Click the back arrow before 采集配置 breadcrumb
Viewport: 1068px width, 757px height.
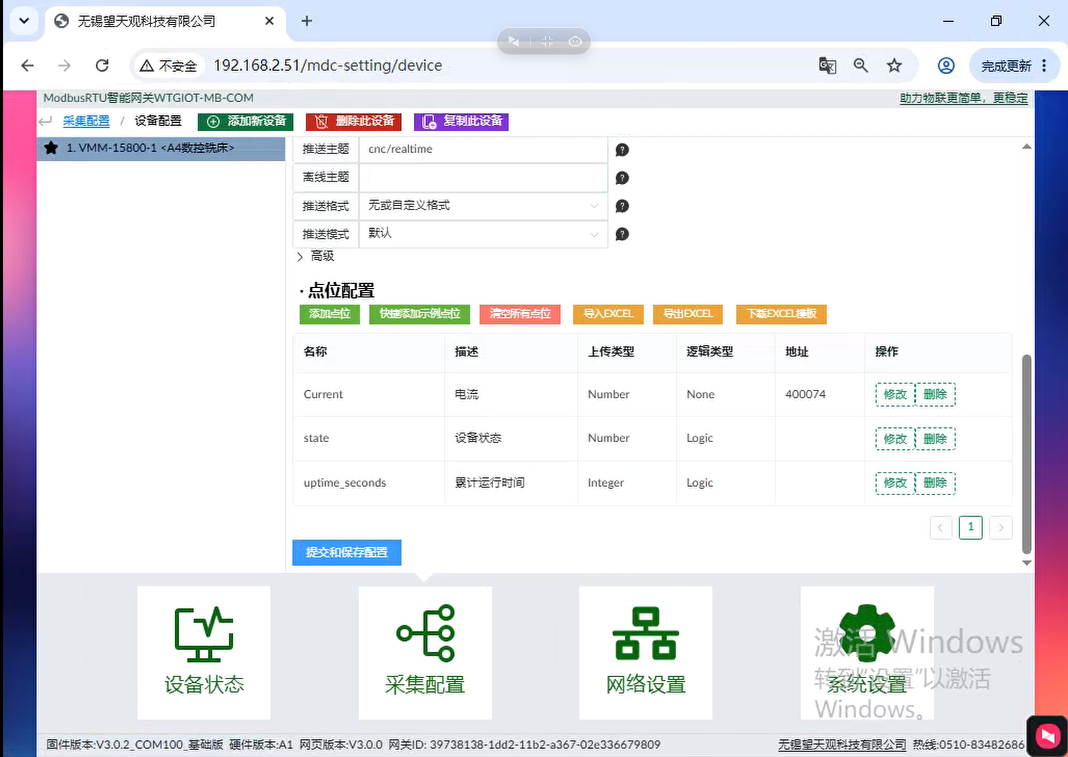45,121
